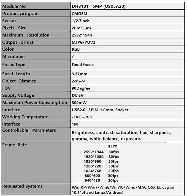Click the red comment marker on Focus Type
The image size is (187, 196).
coord(70,61)
